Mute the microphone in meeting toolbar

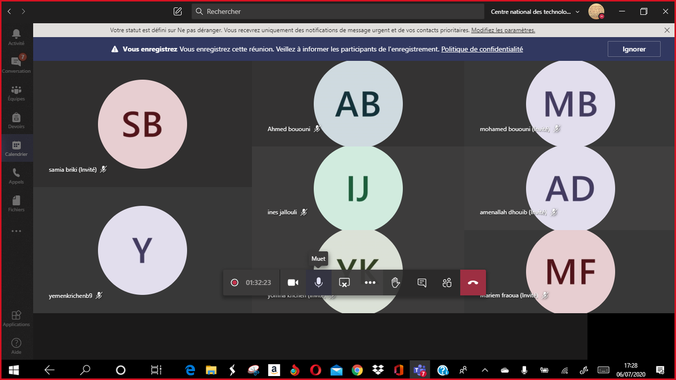[x=318, y=283]
